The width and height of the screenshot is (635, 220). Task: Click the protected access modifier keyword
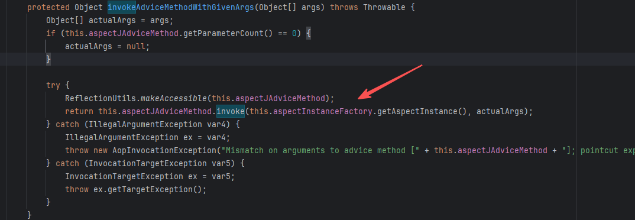[x=48, y=7]
